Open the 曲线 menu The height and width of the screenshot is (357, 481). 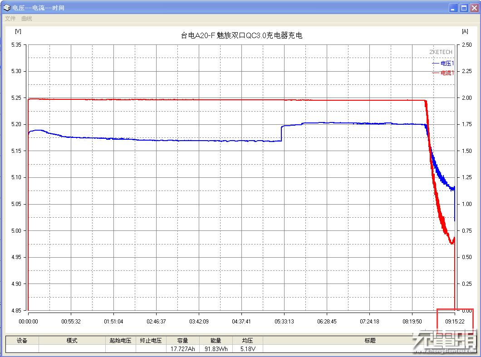click(x=27, y=19)
